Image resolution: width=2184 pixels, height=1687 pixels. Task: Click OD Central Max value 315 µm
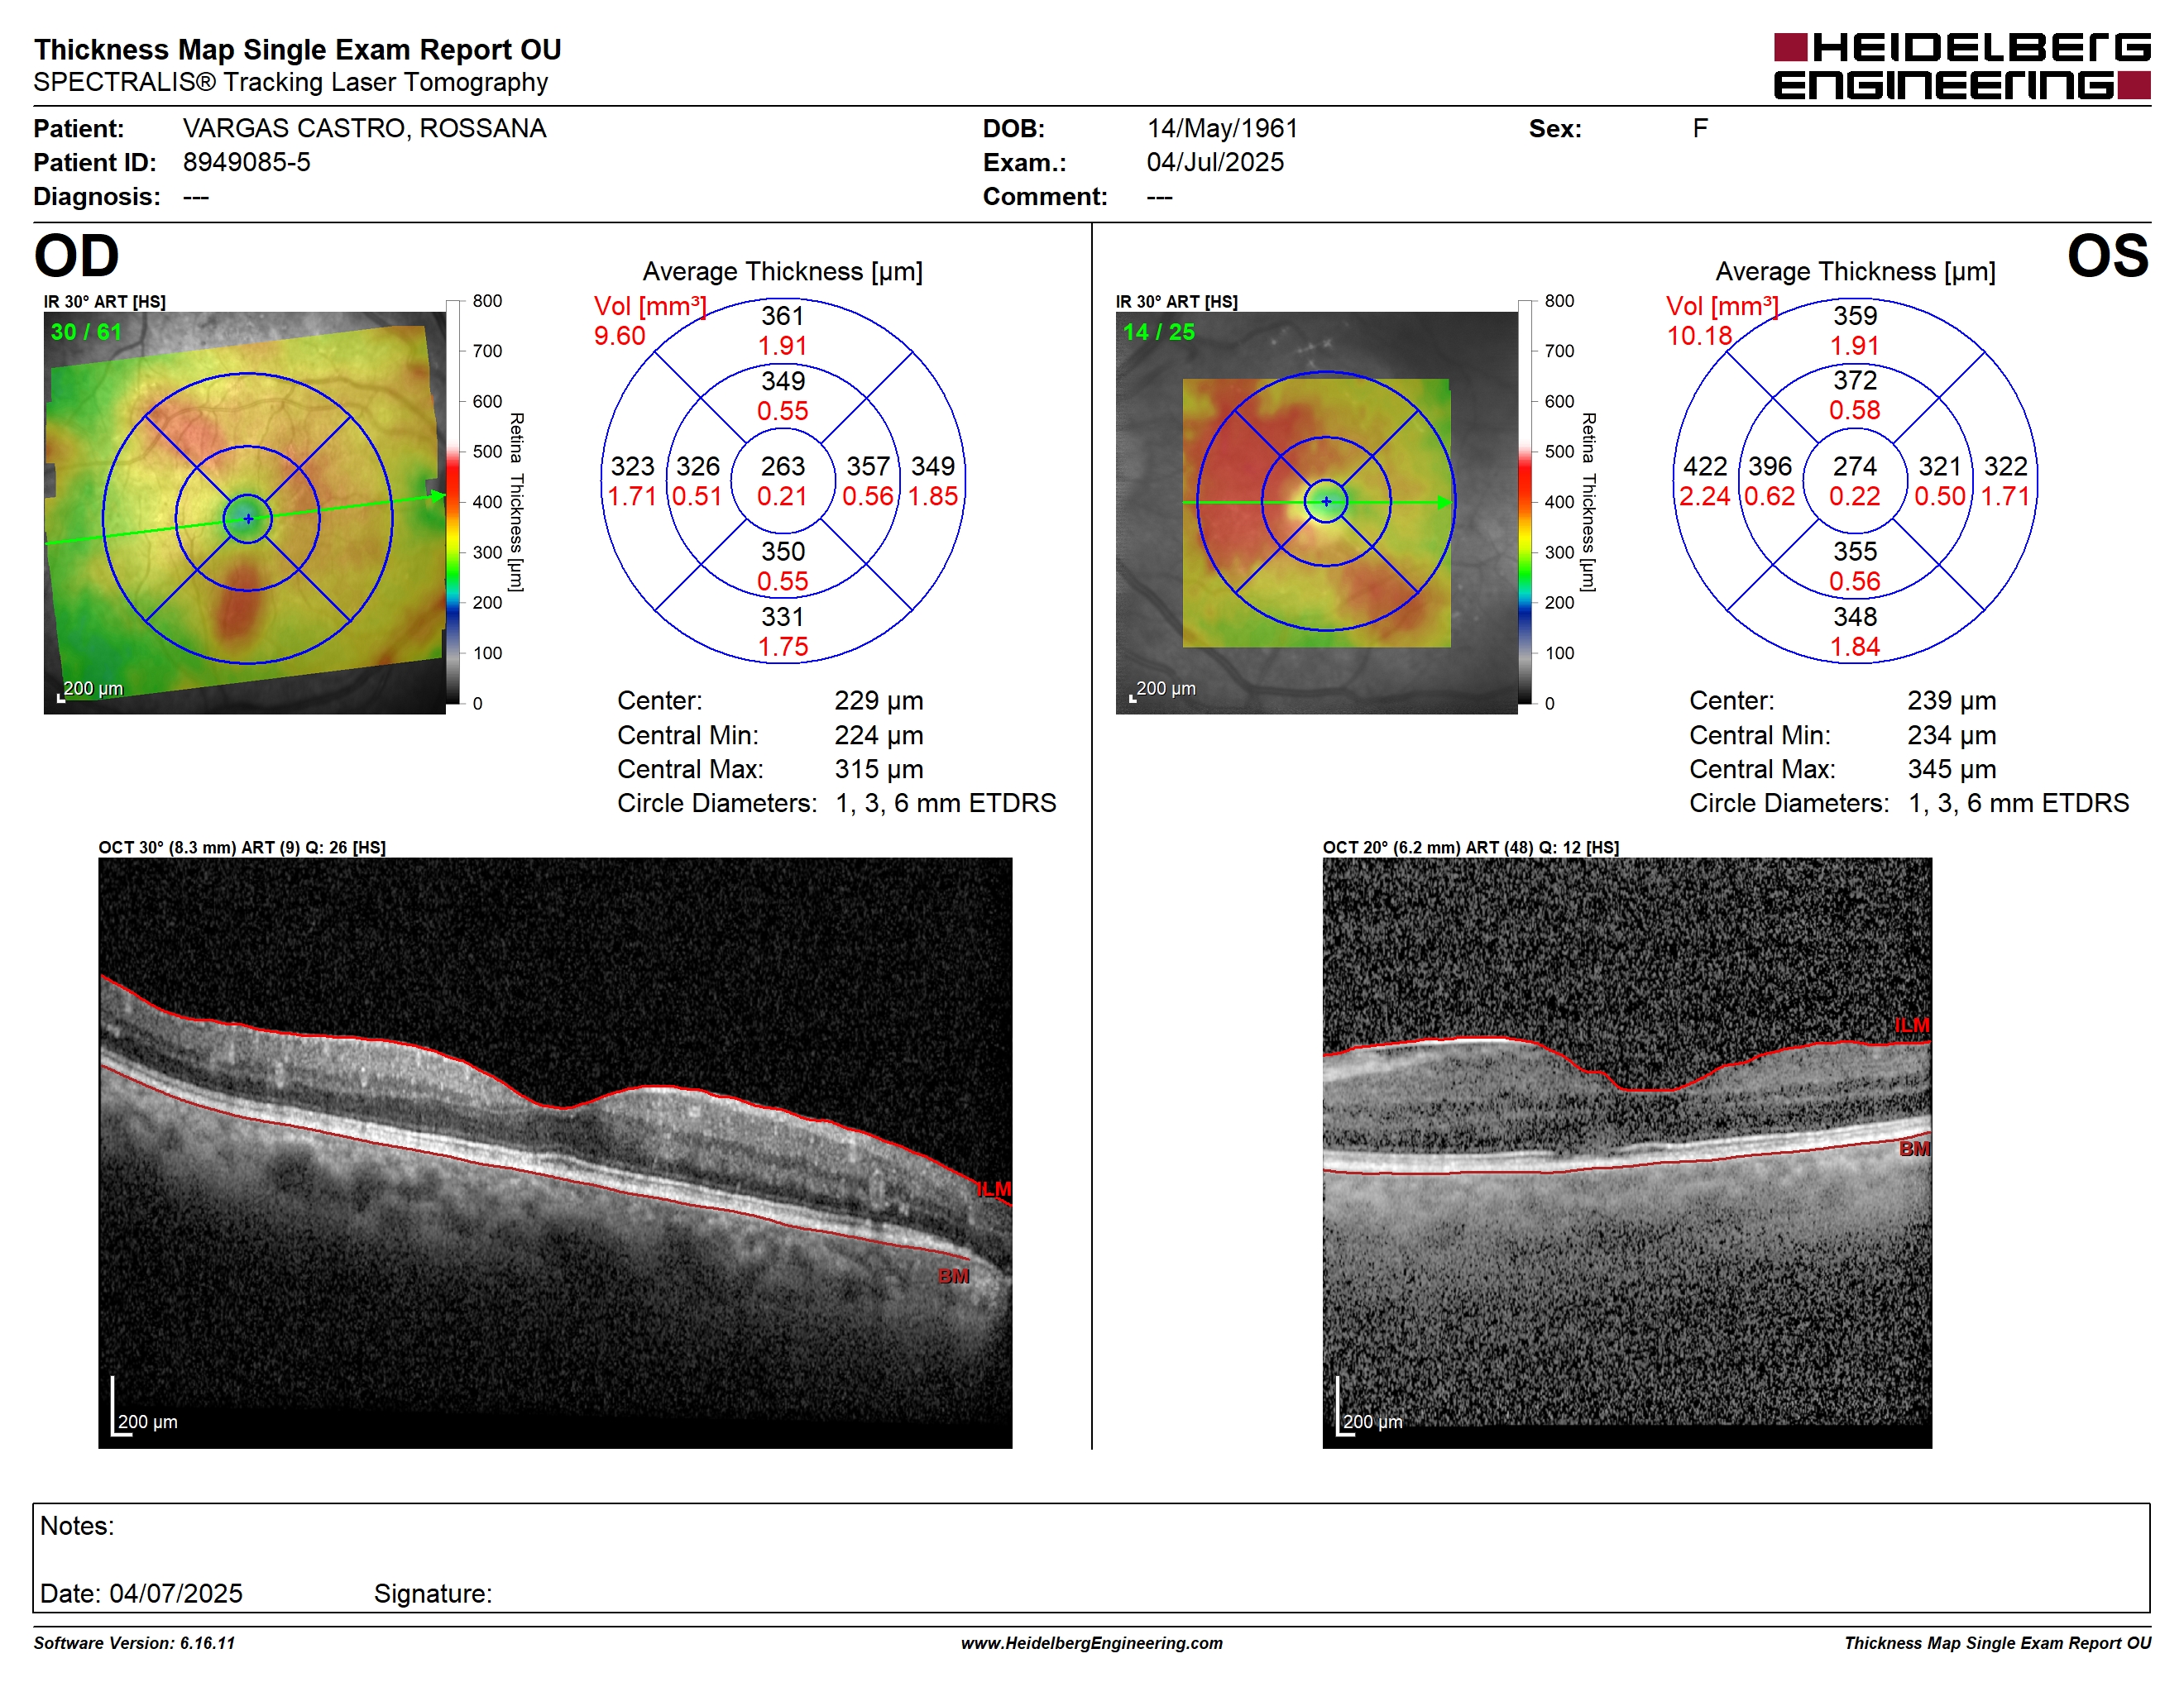[879, 770]
